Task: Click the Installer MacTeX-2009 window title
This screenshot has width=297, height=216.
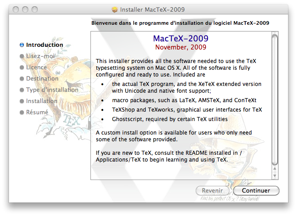Action: point(152,9)
